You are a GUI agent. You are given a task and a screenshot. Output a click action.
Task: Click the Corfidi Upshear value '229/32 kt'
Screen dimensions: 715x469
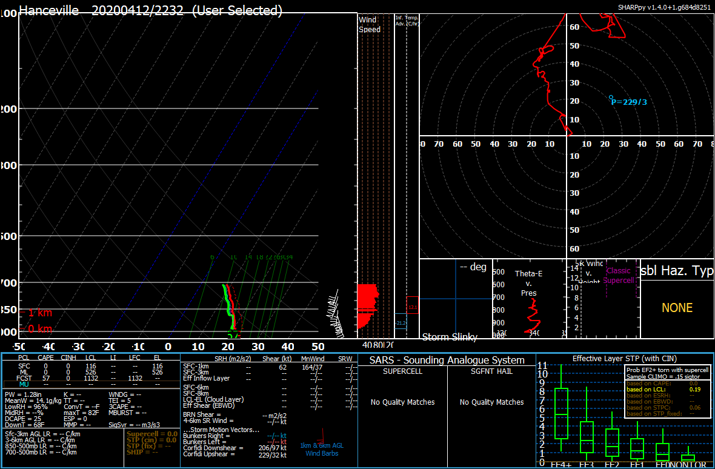tap(273, 454)
